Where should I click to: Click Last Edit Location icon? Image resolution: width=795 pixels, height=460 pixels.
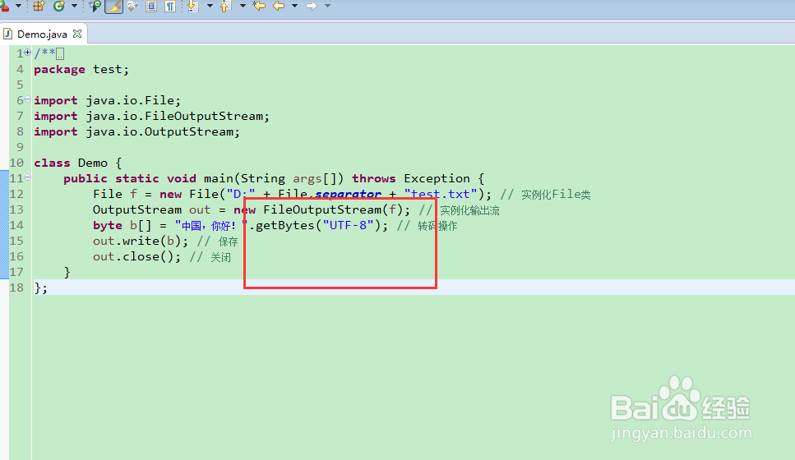point(259,6)
